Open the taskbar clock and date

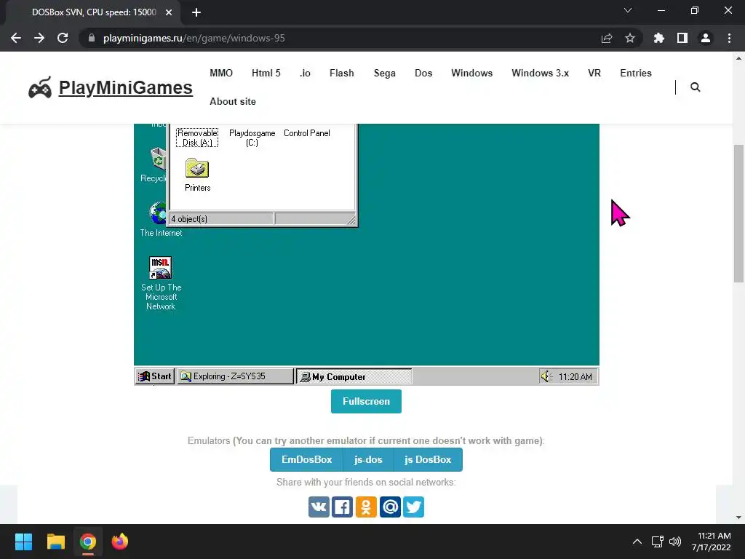[x=712, y=542]
